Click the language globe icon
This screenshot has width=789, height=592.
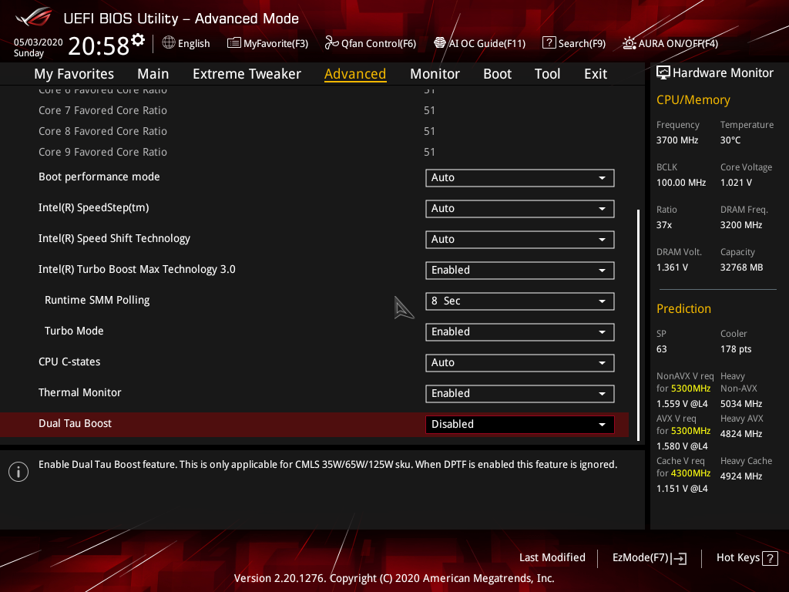coord(169,43)
